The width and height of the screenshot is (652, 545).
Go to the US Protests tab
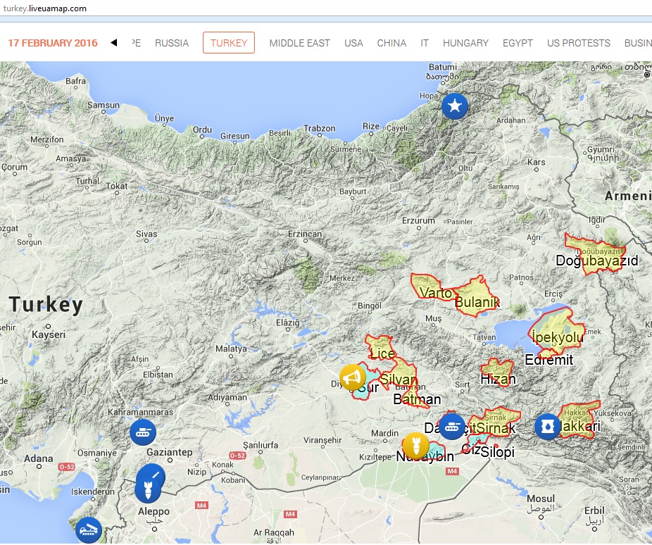pyautogui.click(x=579, y=43)
